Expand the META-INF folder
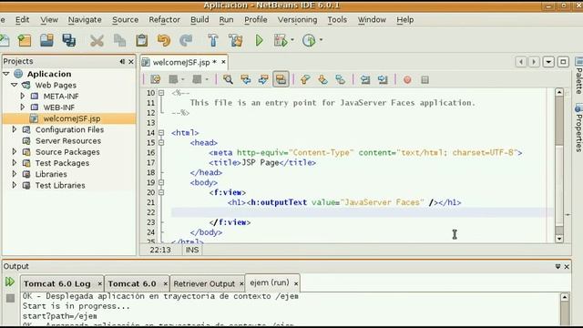 coord(22,96)
